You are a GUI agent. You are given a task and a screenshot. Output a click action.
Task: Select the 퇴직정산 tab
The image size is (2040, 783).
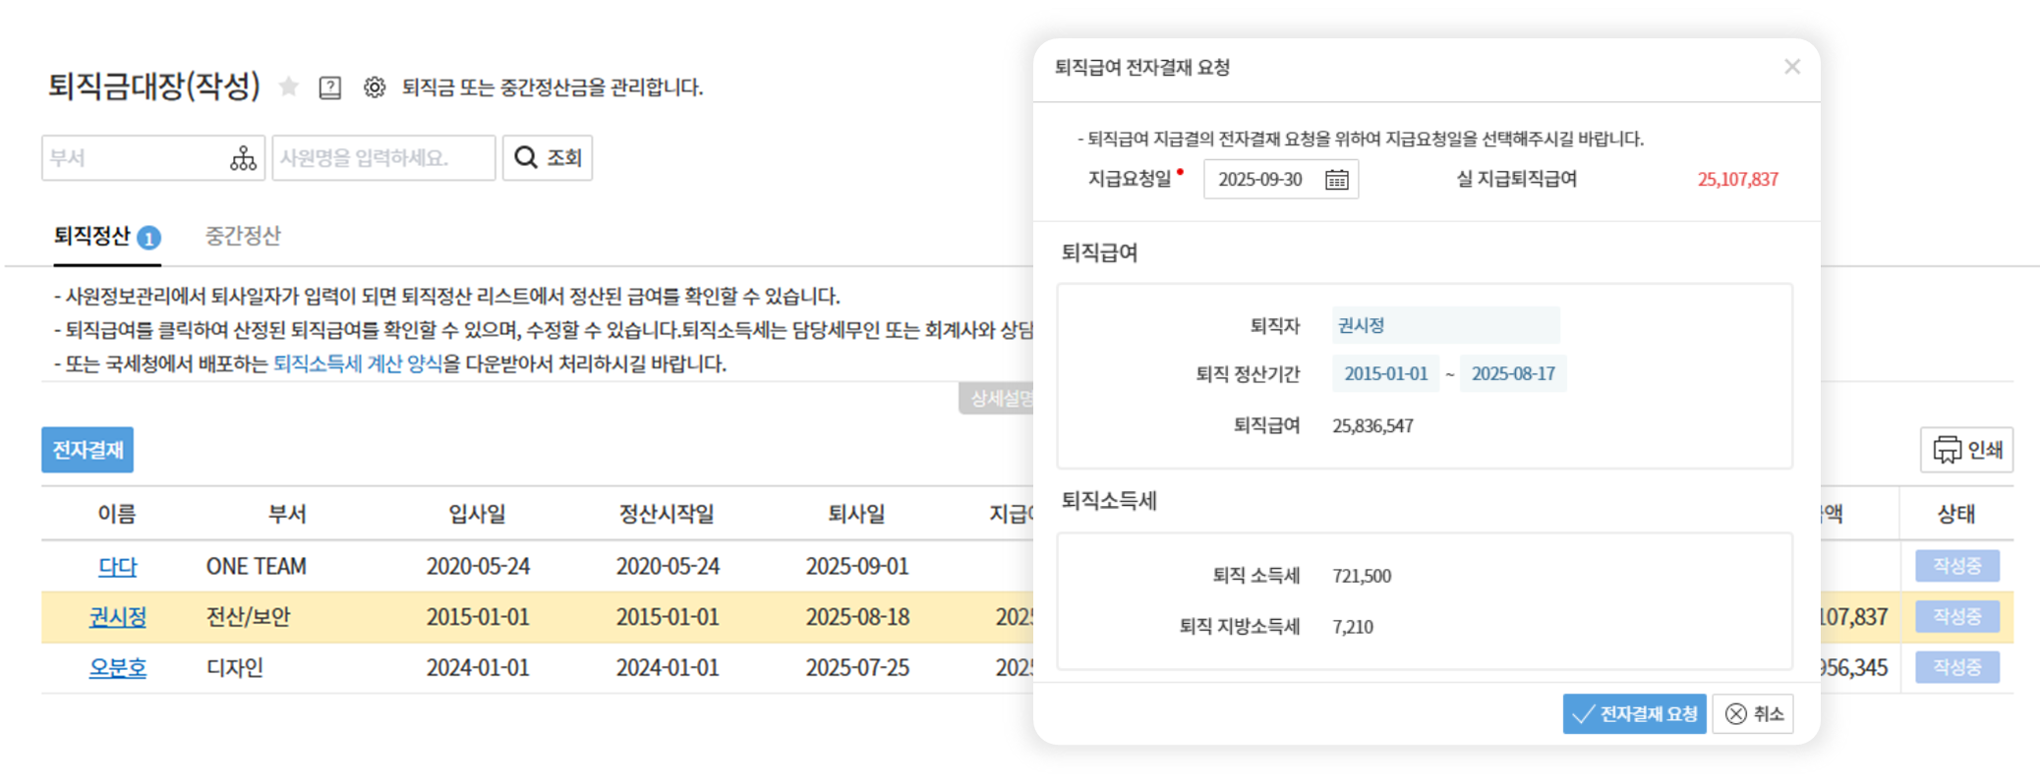pos(92,236)
